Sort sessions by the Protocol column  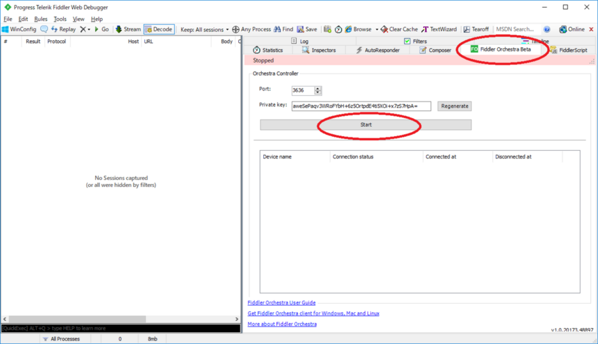click(57, 41)
